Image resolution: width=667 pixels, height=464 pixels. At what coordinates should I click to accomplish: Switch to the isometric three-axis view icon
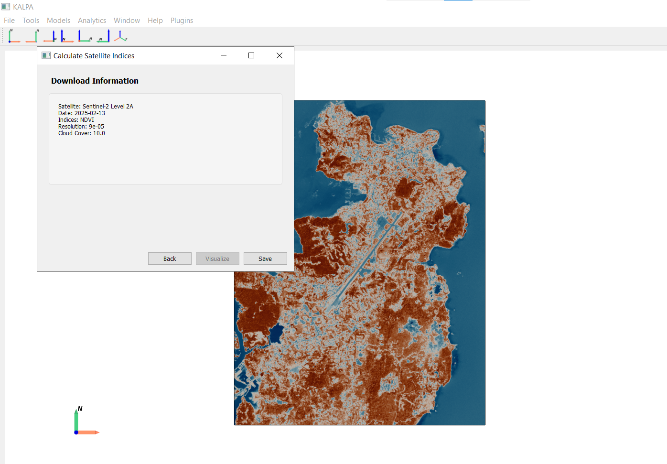pos(121,36)
